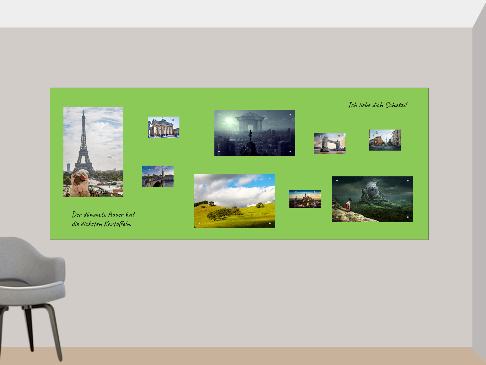Select bottom-right magnet on the hills landscape photo
Viewport: 486px width, 365px height.
[x=270, y=223]
